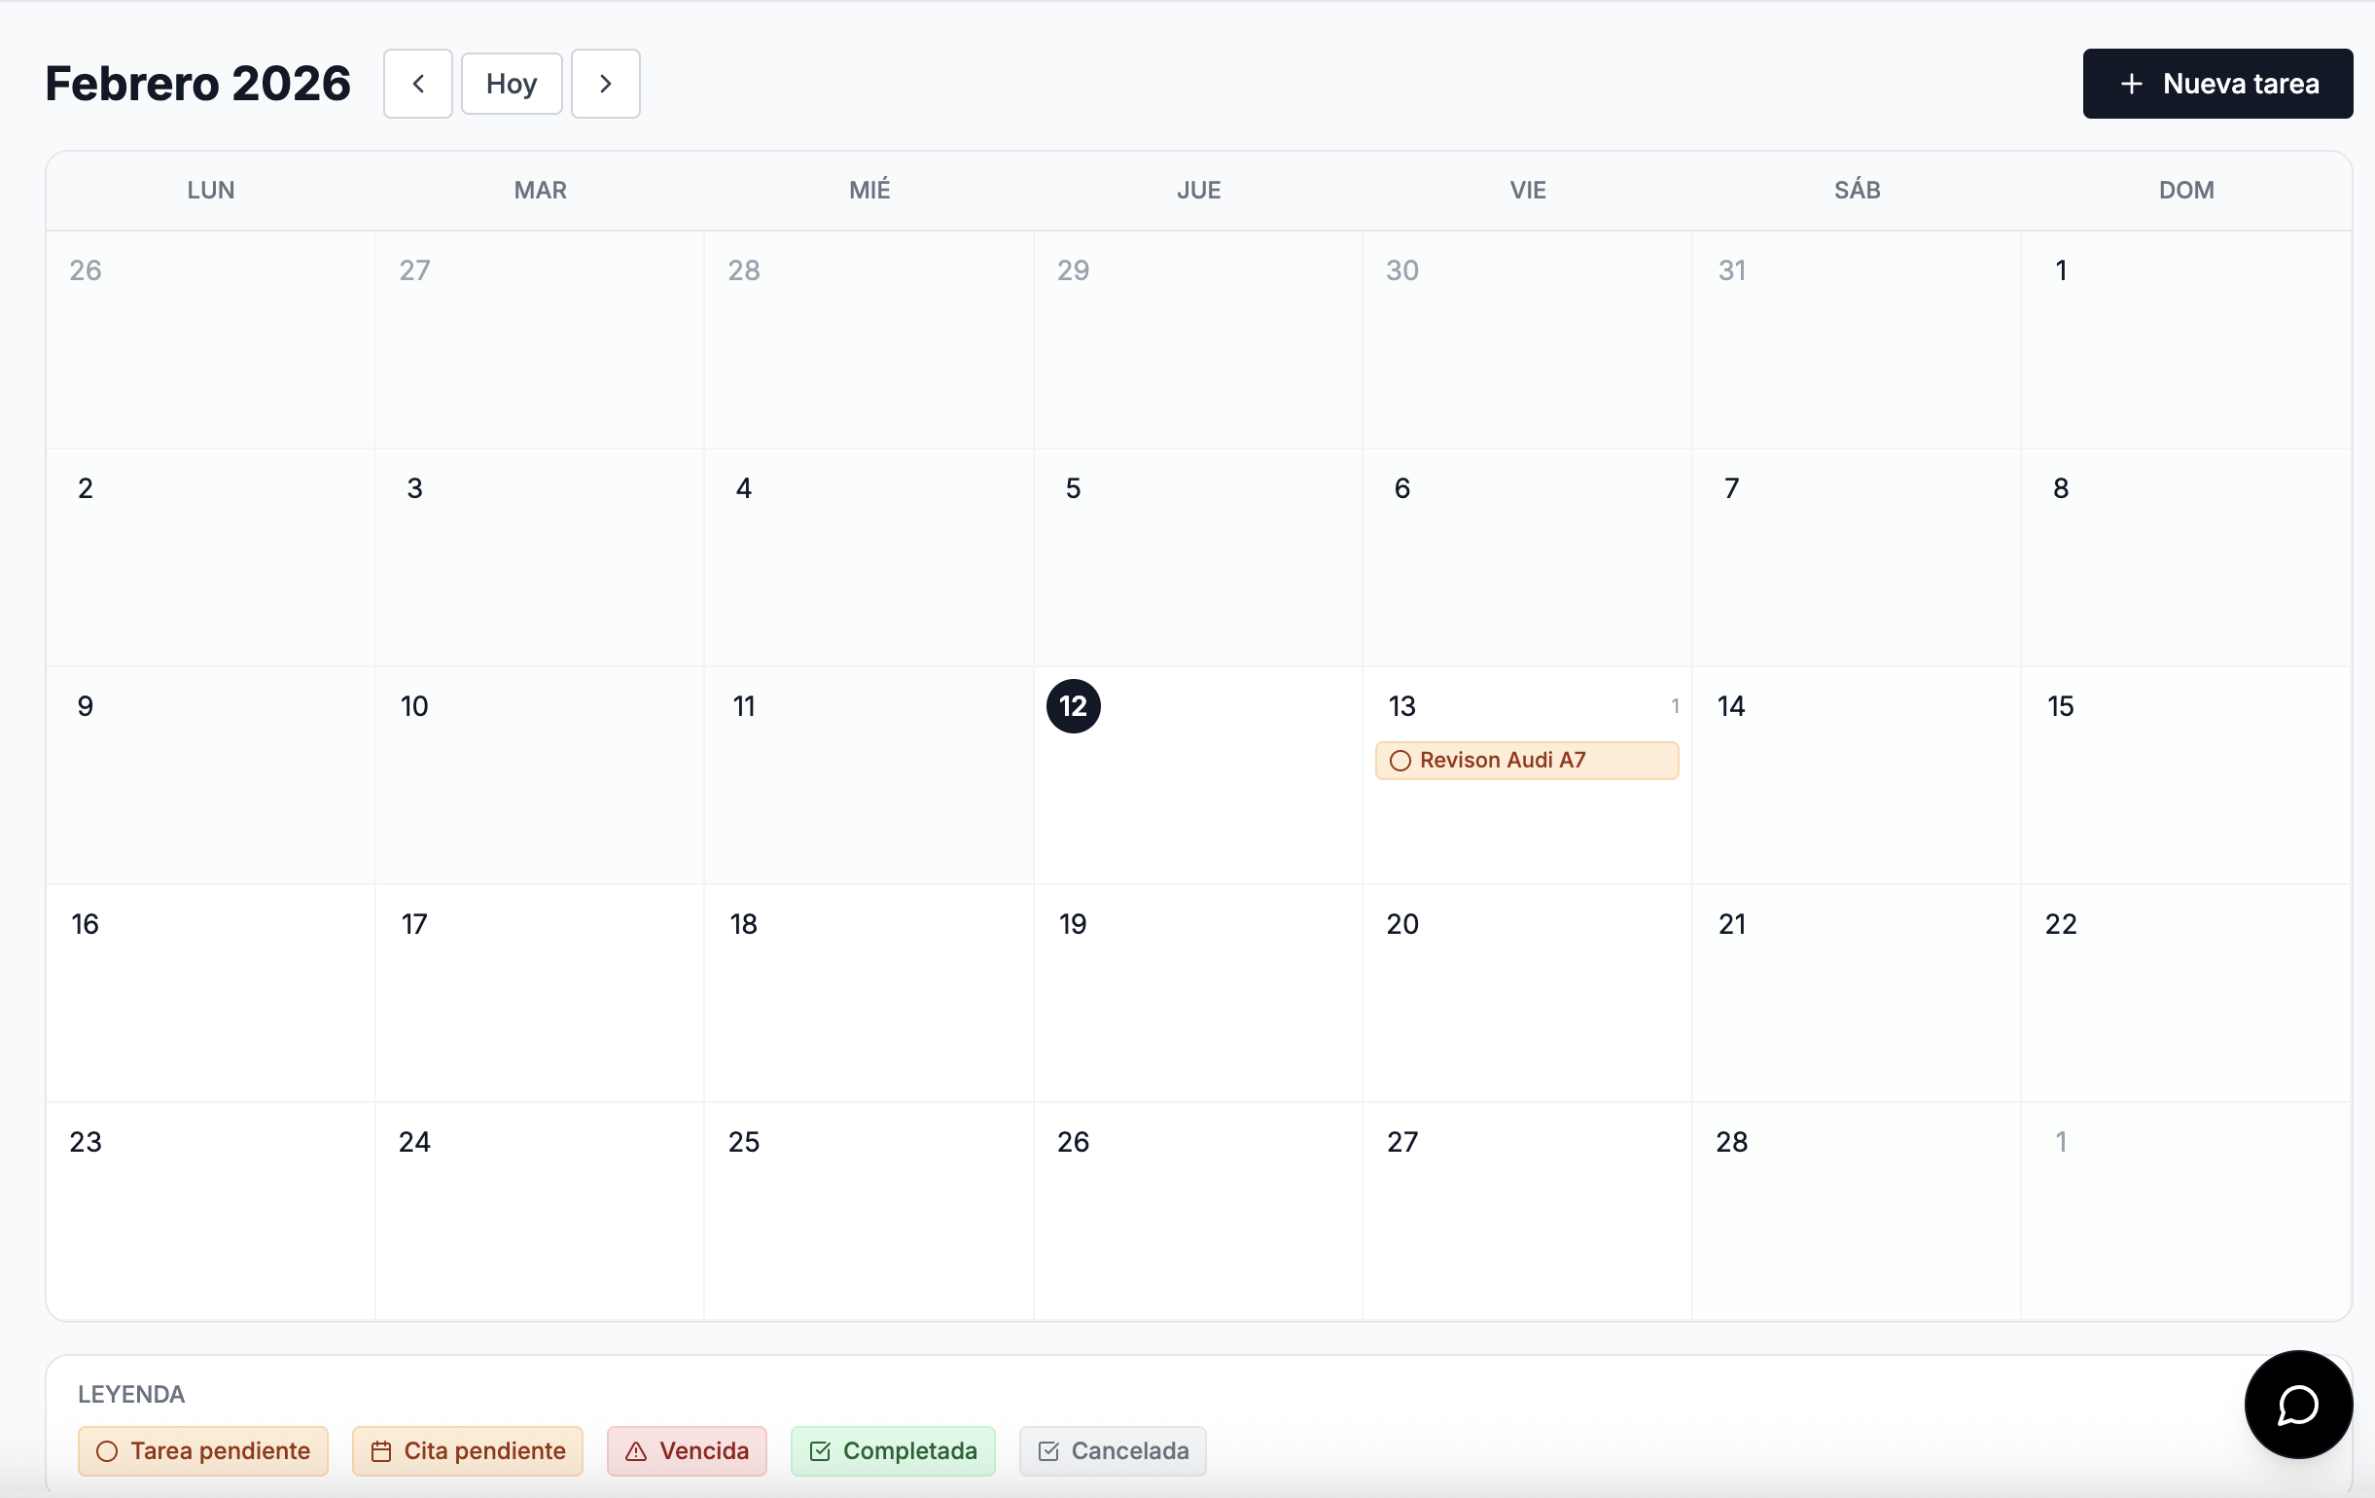Image resolution: width=2375 pixels, height=1498 pixels.
Task: Click the LUN column header
Action: pyautogui.click(x=211, y=191)
